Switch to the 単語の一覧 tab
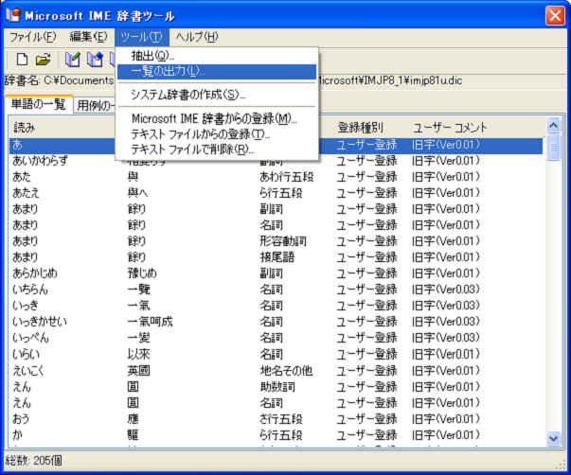The image size is (571, 475). (38, 104)
